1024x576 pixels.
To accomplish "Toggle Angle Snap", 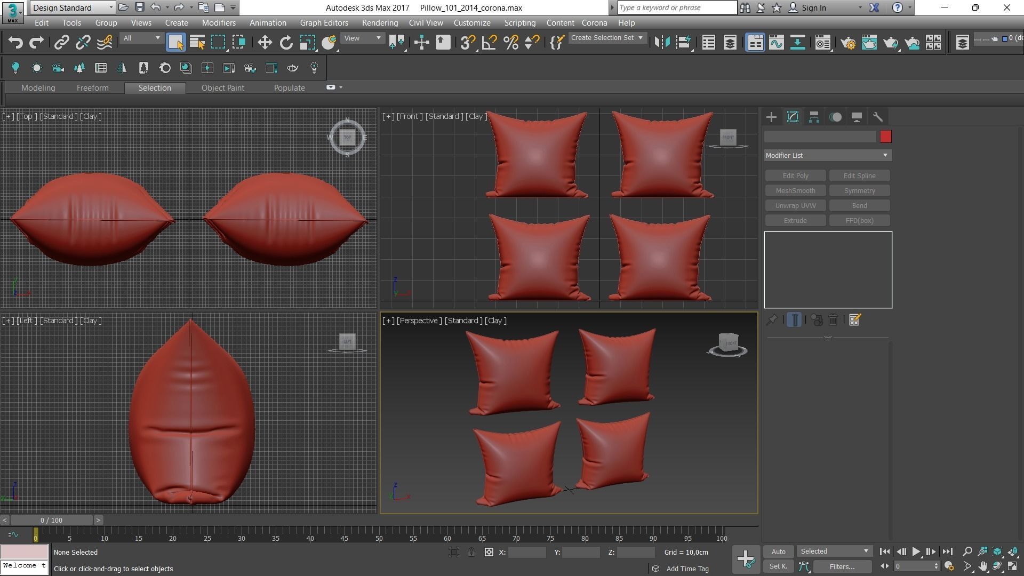I will (489, 43).
